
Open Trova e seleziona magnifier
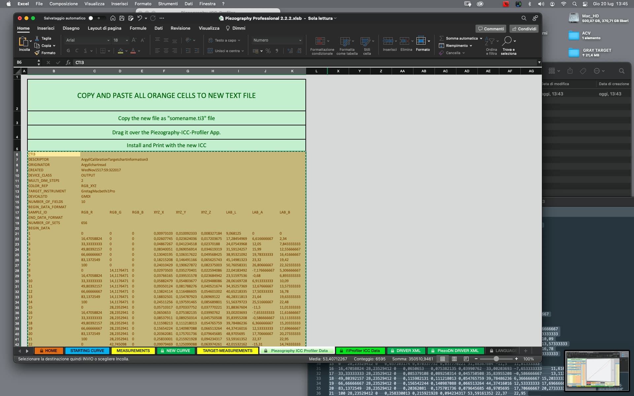[x=508, y=41]
